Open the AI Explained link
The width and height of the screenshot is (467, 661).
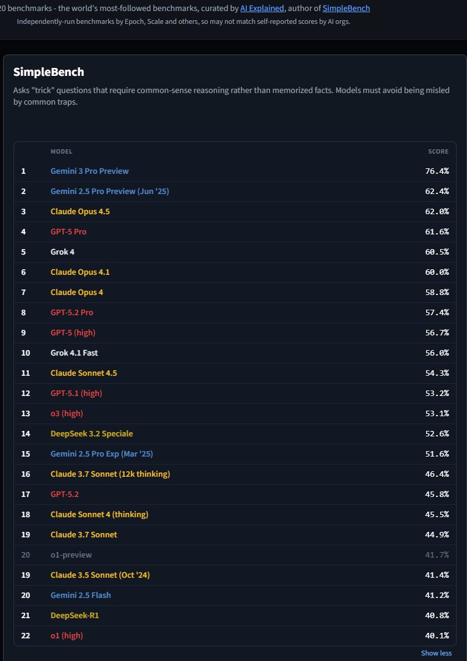pyautogui.click(x=262, y=9)
